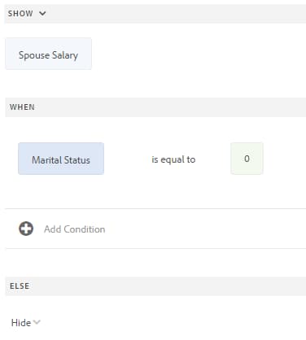This screenshot has width=306, height=340.
Task: Click the chevron icon next to SHOW
Action: [x=42, y=13]
